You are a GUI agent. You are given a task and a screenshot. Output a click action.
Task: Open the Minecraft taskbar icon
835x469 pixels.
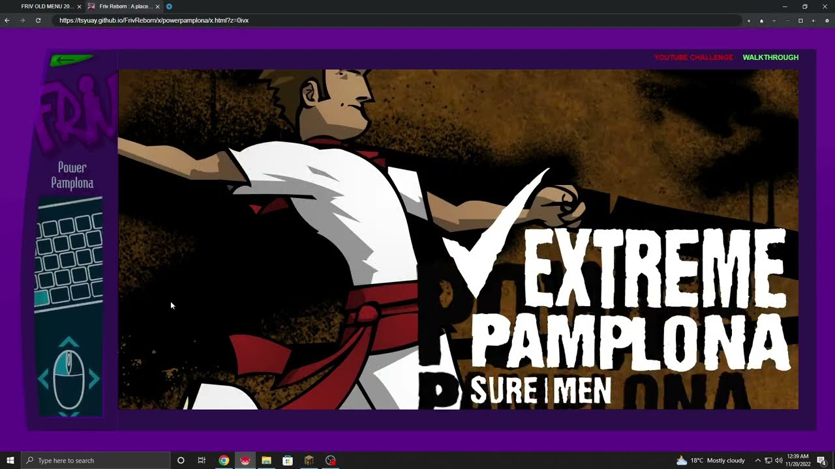point(309,461)
